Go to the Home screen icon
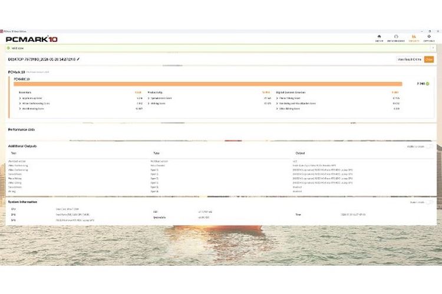Image resolution: width=442 pixels, height=294 pixels. pos(379,36)
